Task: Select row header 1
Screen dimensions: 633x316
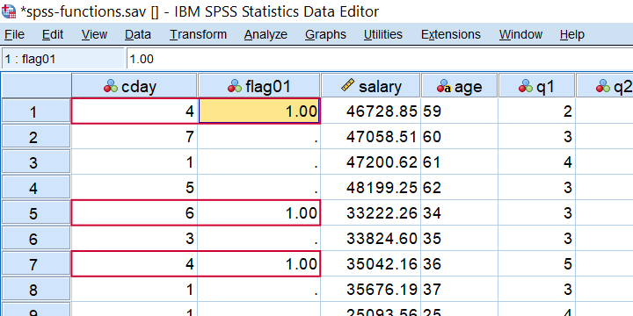Action: (x=36, y=111)
